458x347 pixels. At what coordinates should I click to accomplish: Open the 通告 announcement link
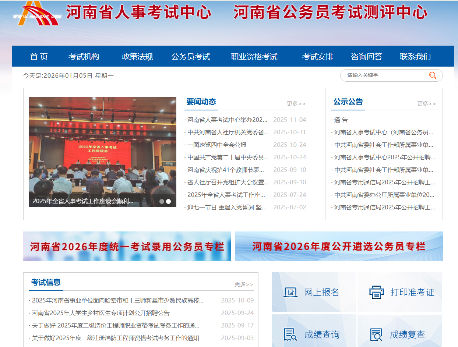click(341, 120)
